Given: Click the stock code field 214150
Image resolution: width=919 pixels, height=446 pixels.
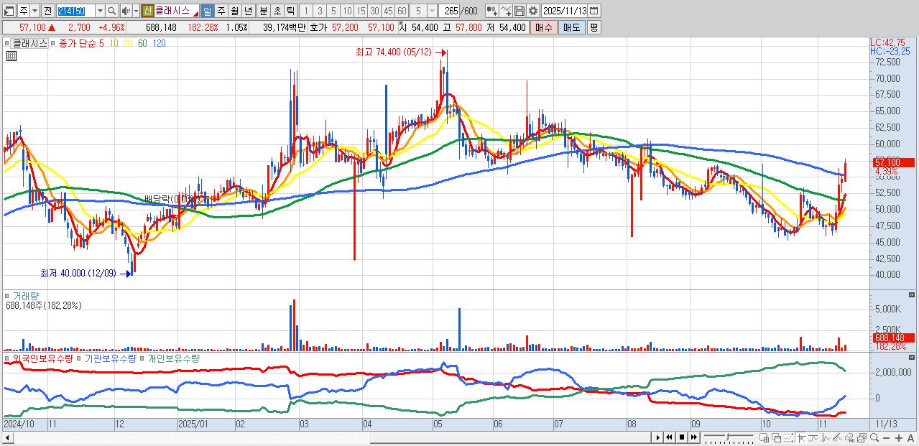Looking at the screenshot, I should 75,11.
